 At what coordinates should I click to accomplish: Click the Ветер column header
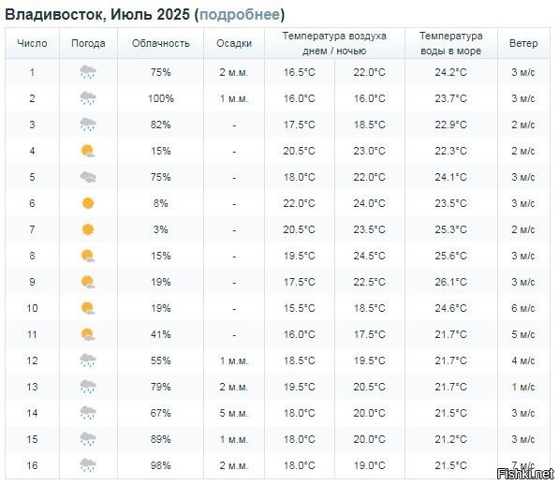[x=523, y=43]
